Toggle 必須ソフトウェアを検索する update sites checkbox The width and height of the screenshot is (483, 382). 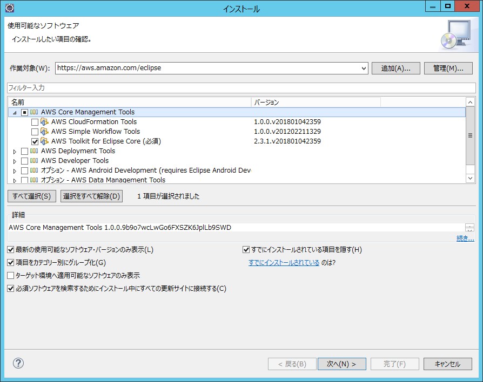[x=10, y=289]
